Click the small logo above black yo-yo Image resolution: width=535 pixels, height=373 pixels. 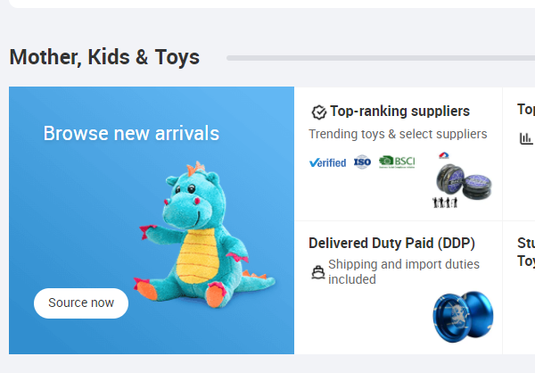pos(444,157)
